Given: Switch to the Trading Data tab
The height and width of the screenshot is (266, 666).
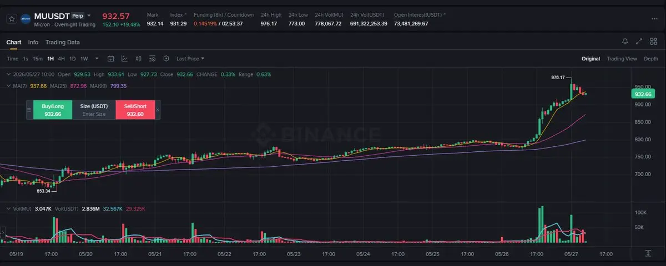Looking at the screenshot, I should (x=62, y=42).
